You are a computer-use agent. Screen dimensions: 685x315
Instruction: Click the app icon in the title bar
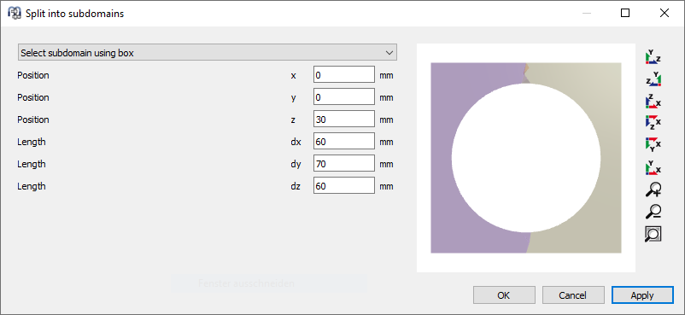click(15, 13)
